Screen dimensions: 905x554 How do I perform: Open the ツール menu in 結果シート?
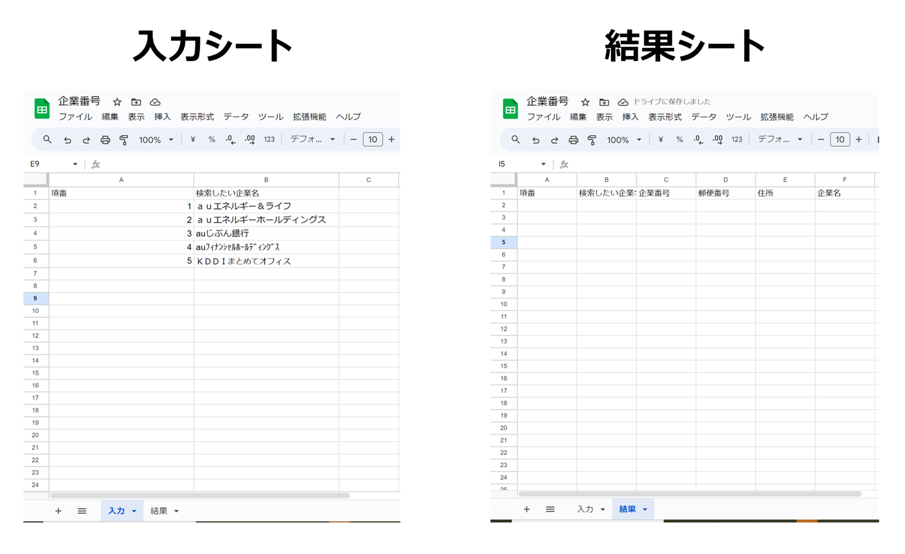pyautogui.click(x=738, y=117)
